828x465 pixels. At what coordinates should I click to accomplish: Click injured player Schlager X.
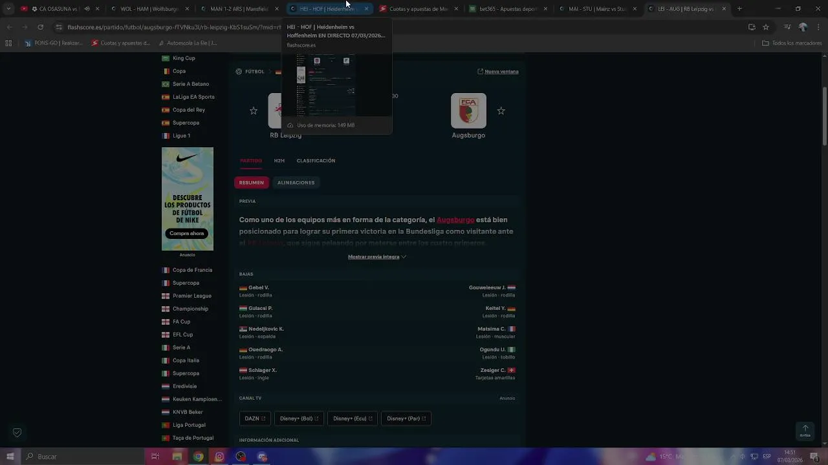point(263,370)
